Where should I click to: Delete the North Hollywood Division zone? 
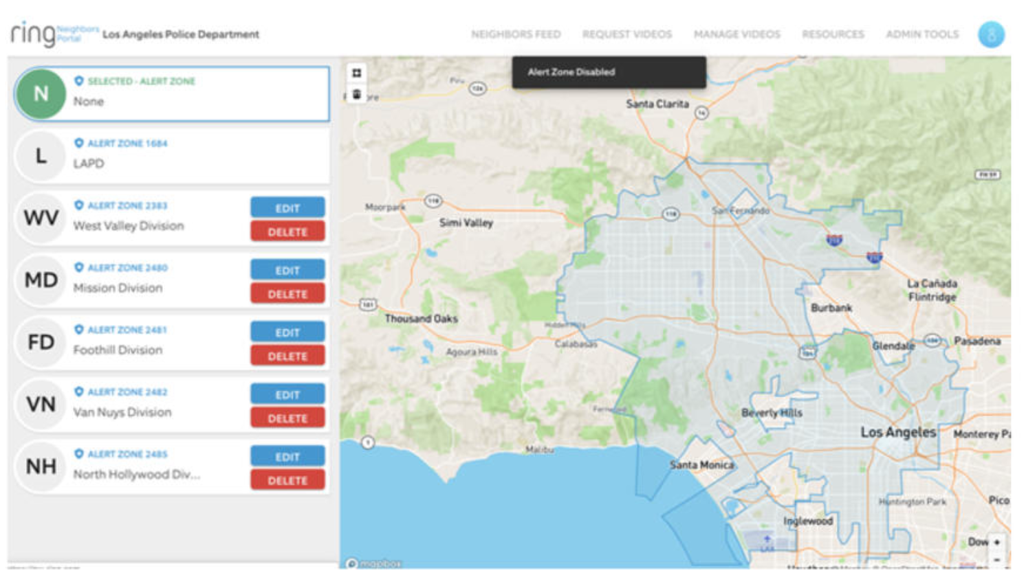(x=287, y=480)
